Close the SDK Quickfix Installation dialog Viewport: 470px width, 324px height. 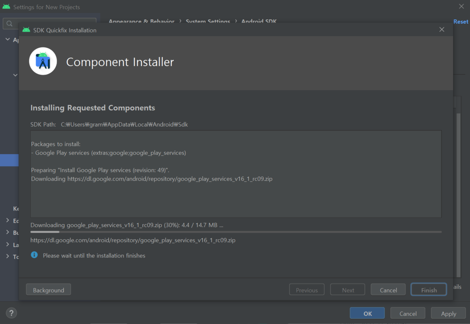tap(442, 30)
